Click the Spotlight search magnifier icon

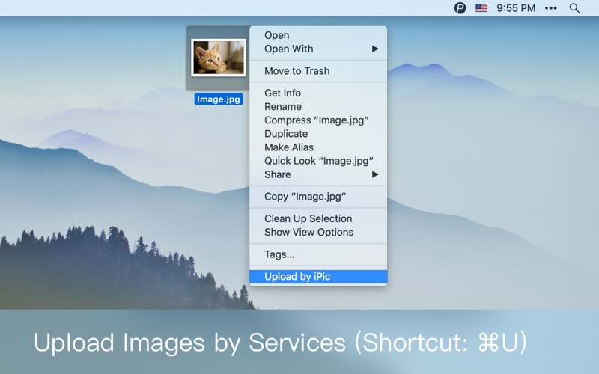click(574, 8)
